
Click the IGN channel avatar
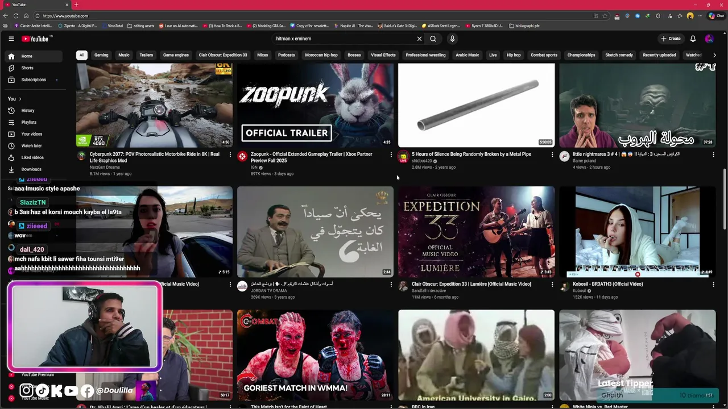click(x=242, y=156)
